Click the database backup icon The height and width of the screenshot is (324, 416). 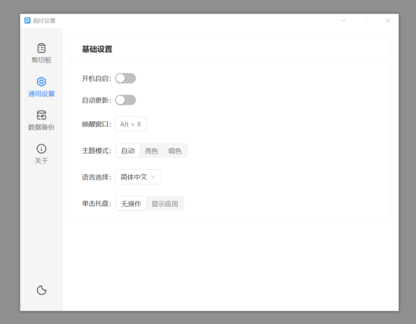(41, 115)
